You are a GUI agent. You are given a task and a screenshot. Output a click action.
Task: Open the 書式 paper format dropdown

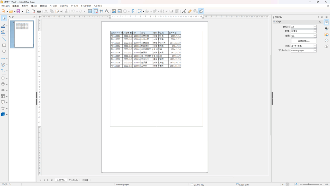304,27
